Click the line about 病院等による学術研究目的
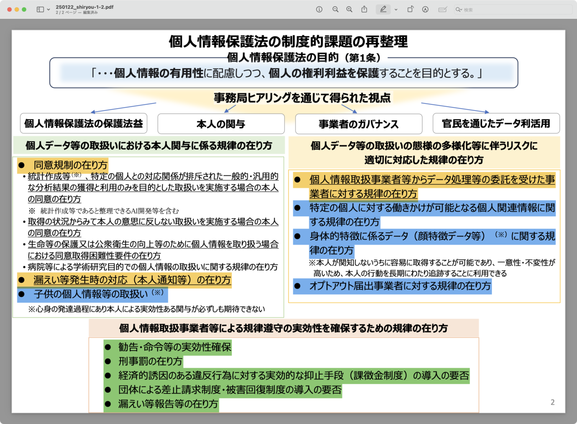The image size is (577, 424). (x=150, y=267)
